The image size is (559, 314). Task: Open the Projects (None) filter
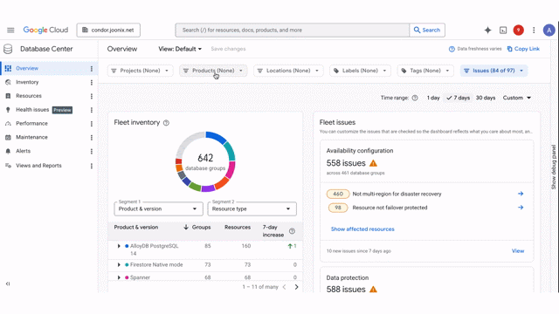click(140, 71)
